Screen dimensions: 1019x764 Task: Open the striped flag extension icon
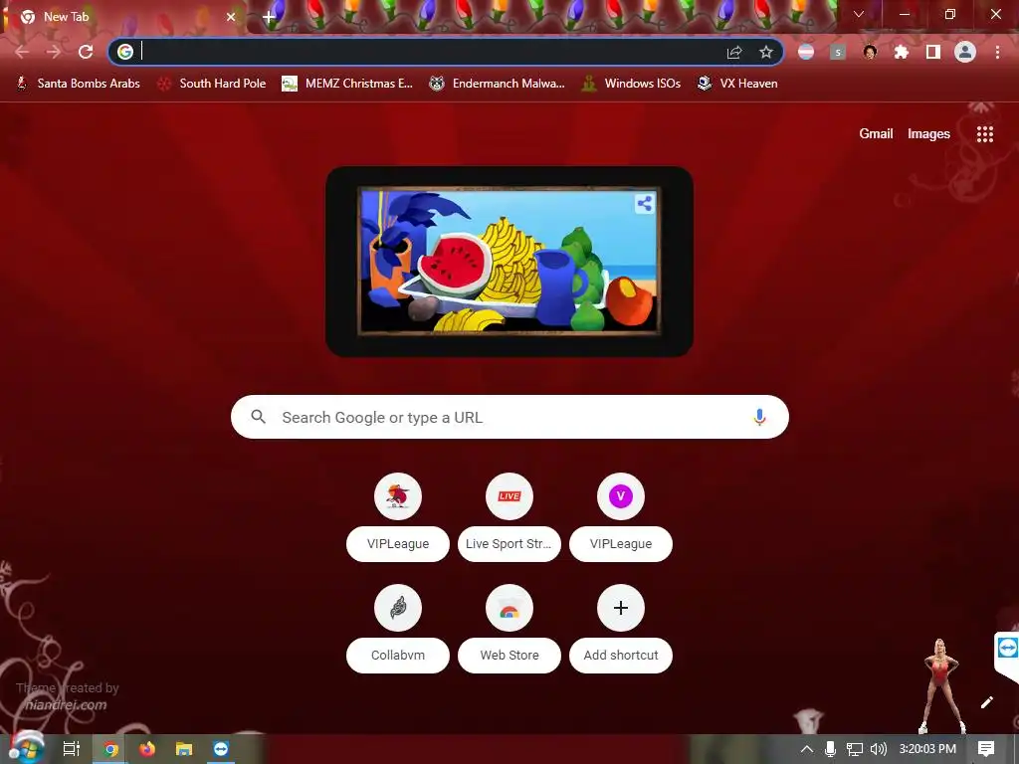click(806, 52)
